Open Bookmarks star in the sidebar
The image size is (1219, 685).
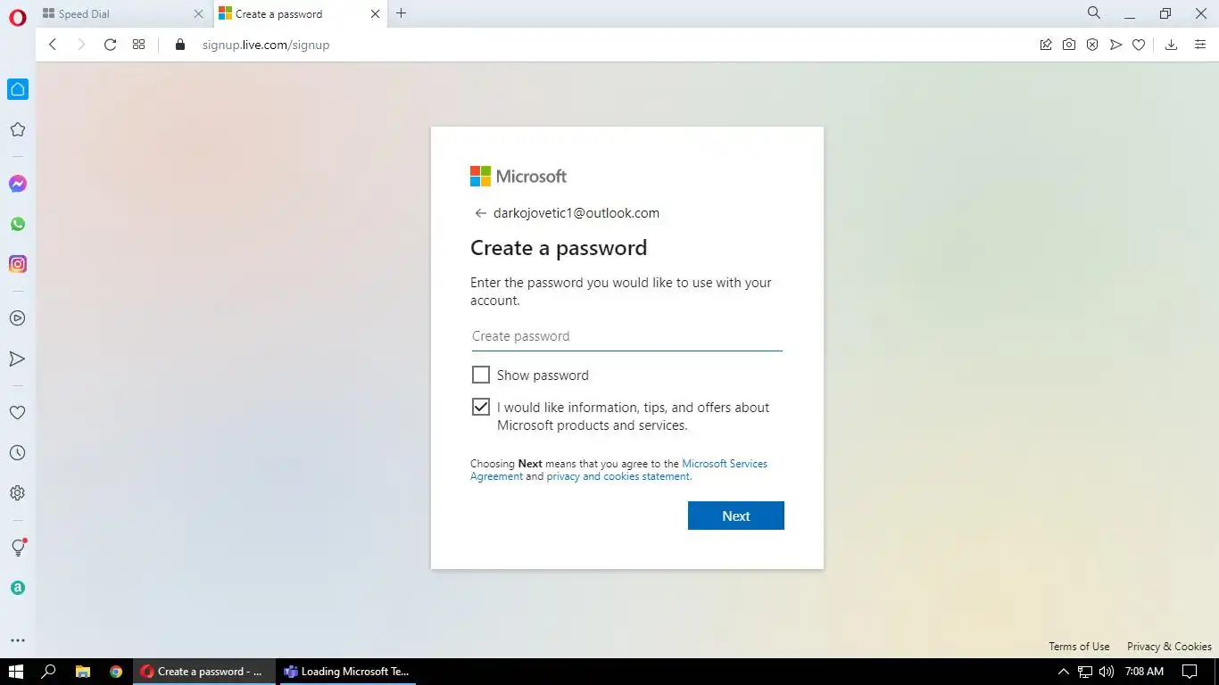(18, 129)
